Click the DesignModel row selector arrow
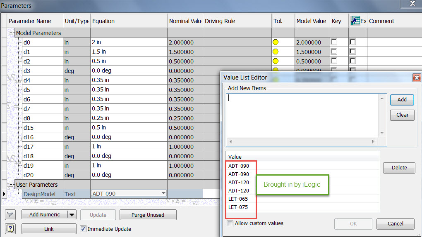This screenshot has height=237, width=422. click(4, 194)
